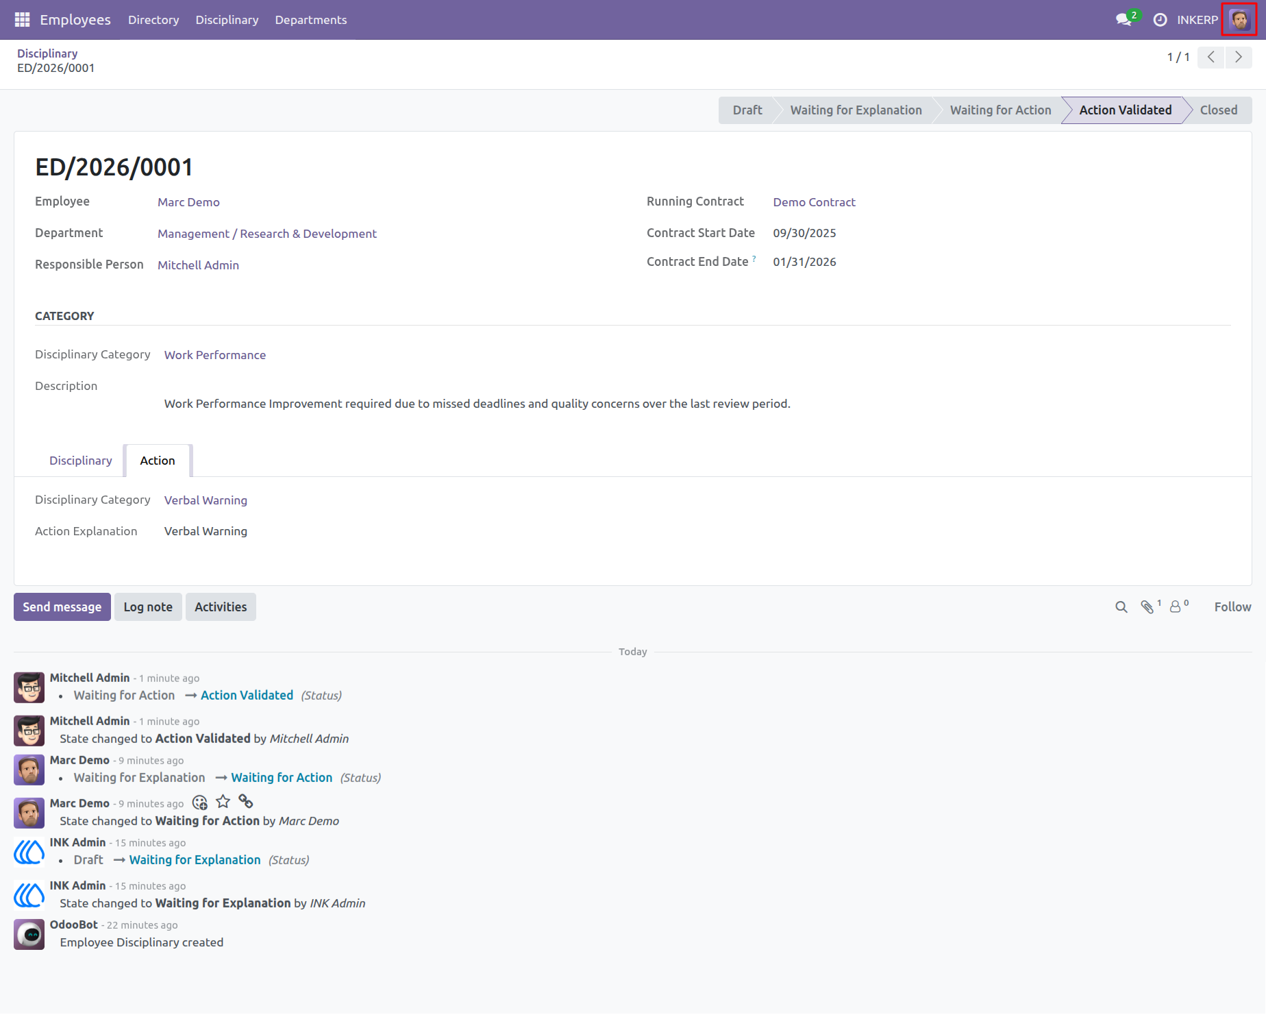Click OdooBot avatar
Image resolution: width=1266 pixels, height=1015 pixels.
[x=29, y=935]
